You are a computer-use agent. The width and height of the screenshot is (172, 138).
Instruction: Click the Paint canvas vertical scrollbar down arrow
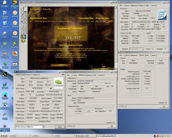click(x=116, y=69)
